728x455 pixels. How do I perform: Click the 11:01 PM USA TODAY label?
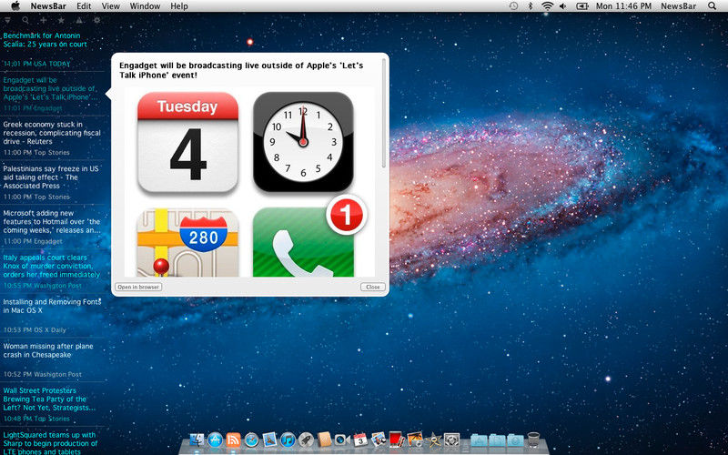pyautogui.click(x=37, y=64)
